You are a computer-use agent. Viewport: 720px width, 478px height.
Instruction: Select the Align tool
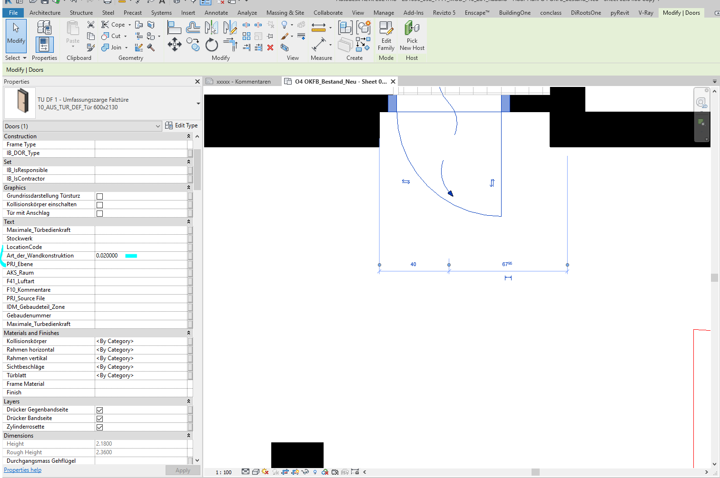(x=174, y=28)
